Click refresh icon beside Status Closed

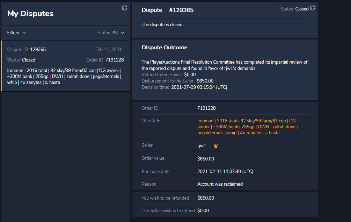[x=312, y=8]
